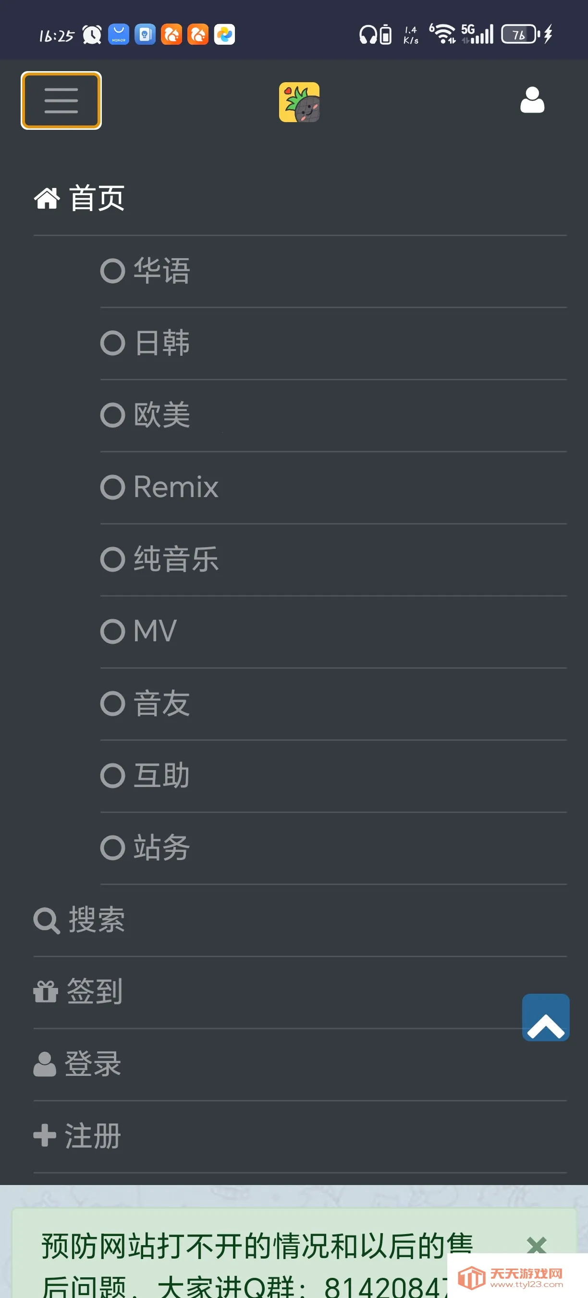The height and width of the screenshot is (1298, 588).
Task: Select the 日韩 category
Action: click(146, 343)
